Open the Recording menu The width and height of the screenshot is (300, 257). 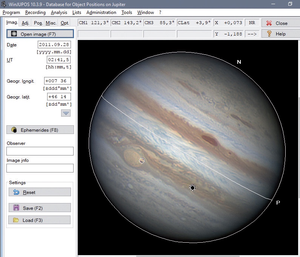click(35, 12)
